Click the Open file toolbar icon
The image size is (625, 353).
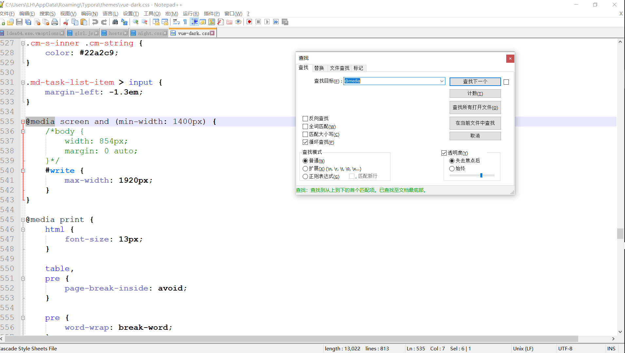(10, 22)
